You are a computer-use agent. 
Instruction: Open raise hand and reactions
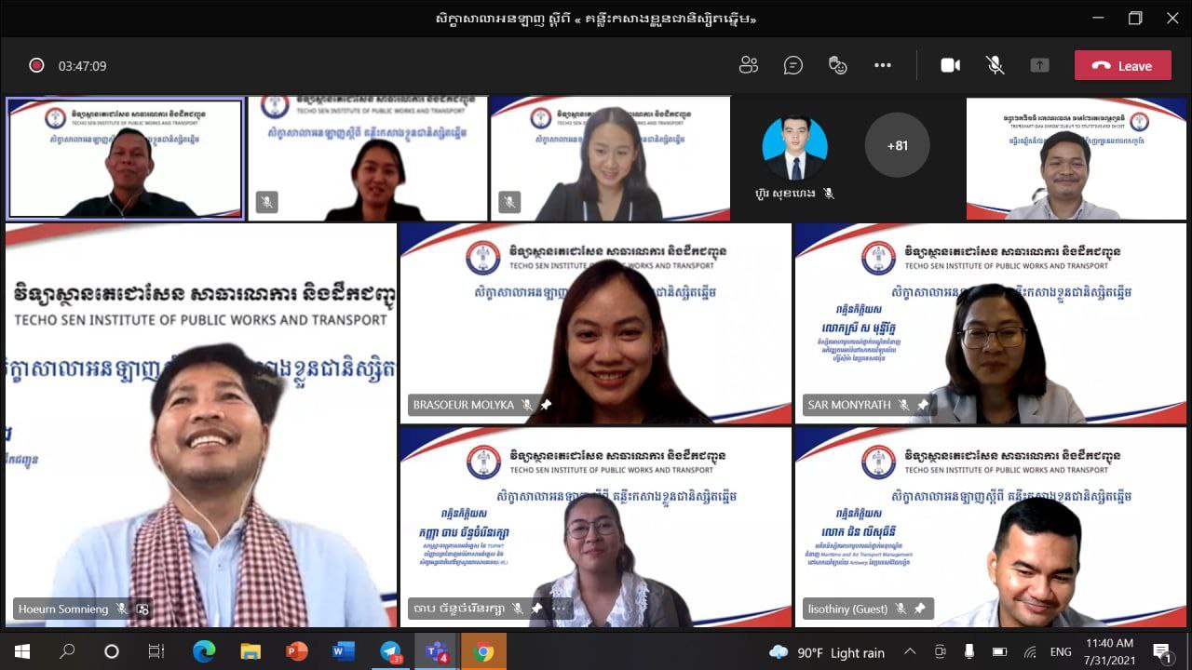pyautogui.click(x=838, y=65)
